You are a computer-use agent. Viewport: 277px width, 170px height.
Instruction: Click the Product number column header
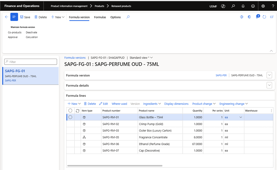[120, 110]
